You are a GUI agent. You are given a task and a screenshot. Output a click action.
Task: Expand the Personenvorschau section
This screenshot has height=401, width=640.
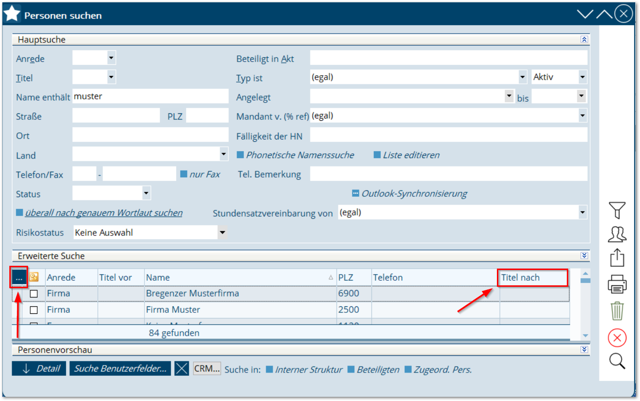point(584,349)
